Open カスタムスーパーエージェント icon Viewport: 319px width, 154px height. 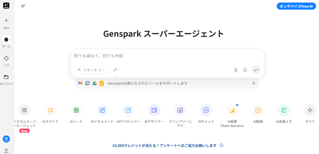[x=24, y=110]
